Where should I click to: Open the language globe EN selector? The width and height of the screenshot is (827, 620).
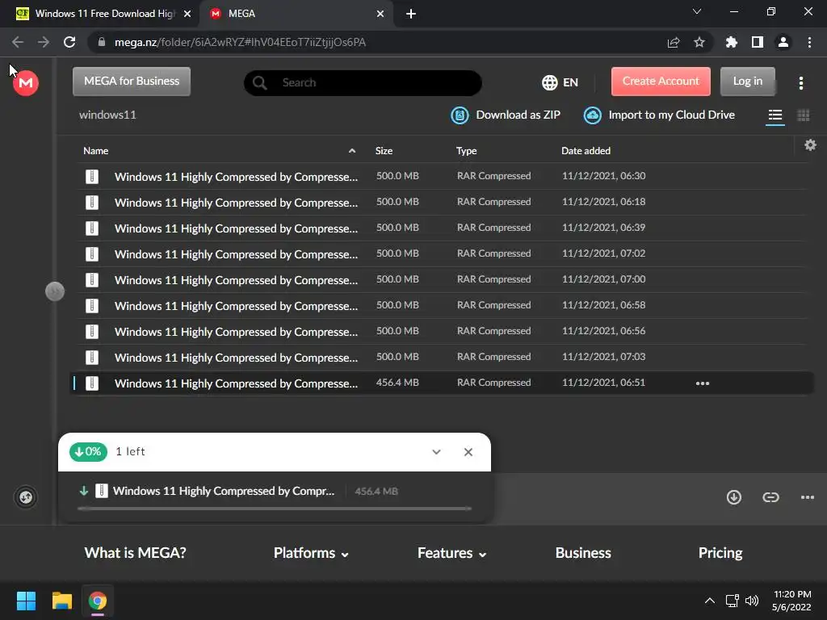[x=560, y=82]
